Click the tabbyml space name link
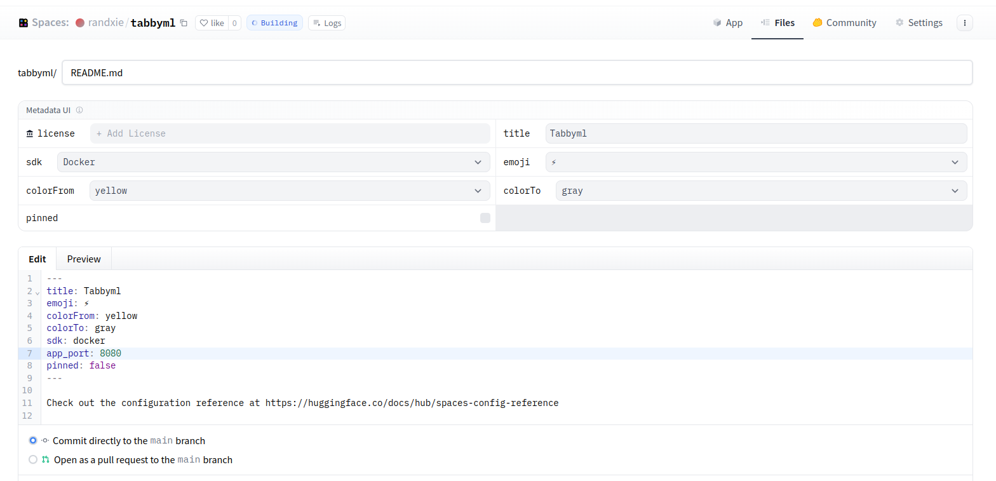The image size is (996, 481). coord(153,23)
